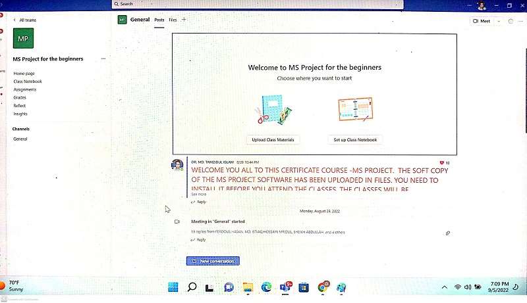The image size is (527, 303).
Task: Open the clock showing 7:09 PM
Action: (x=498, y=287)
